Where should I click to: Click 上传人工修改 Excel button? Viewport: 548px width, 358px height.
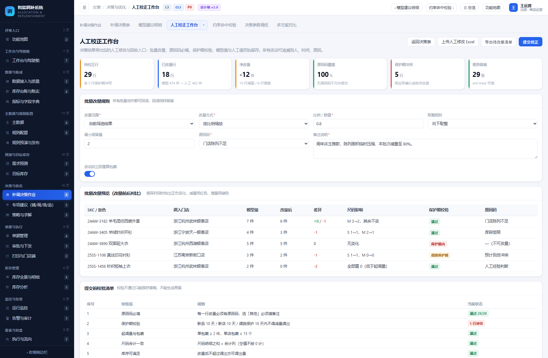[x=458, y=42]
